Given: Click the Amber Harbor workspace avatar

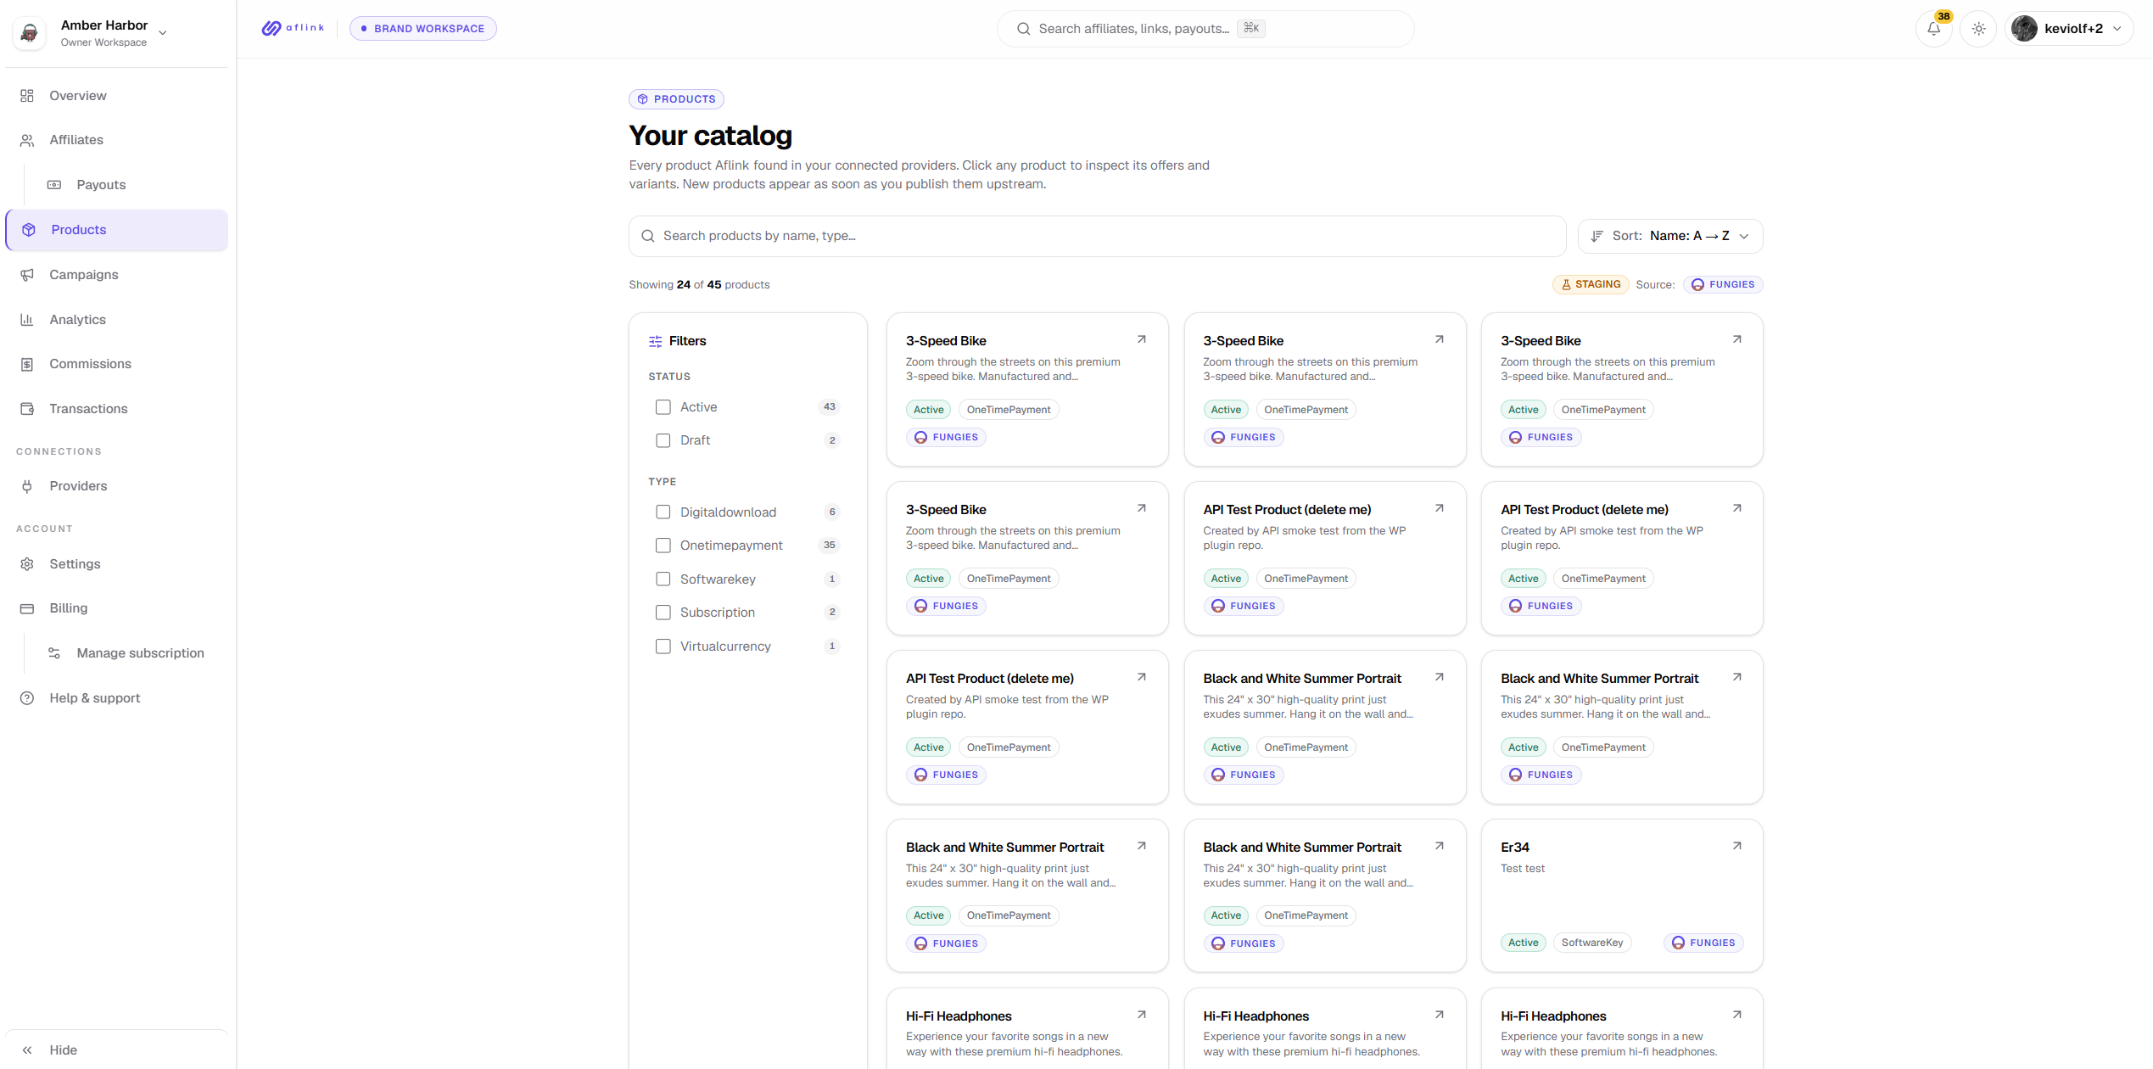Looking at the screenshot, I should (x=29, y=33).
